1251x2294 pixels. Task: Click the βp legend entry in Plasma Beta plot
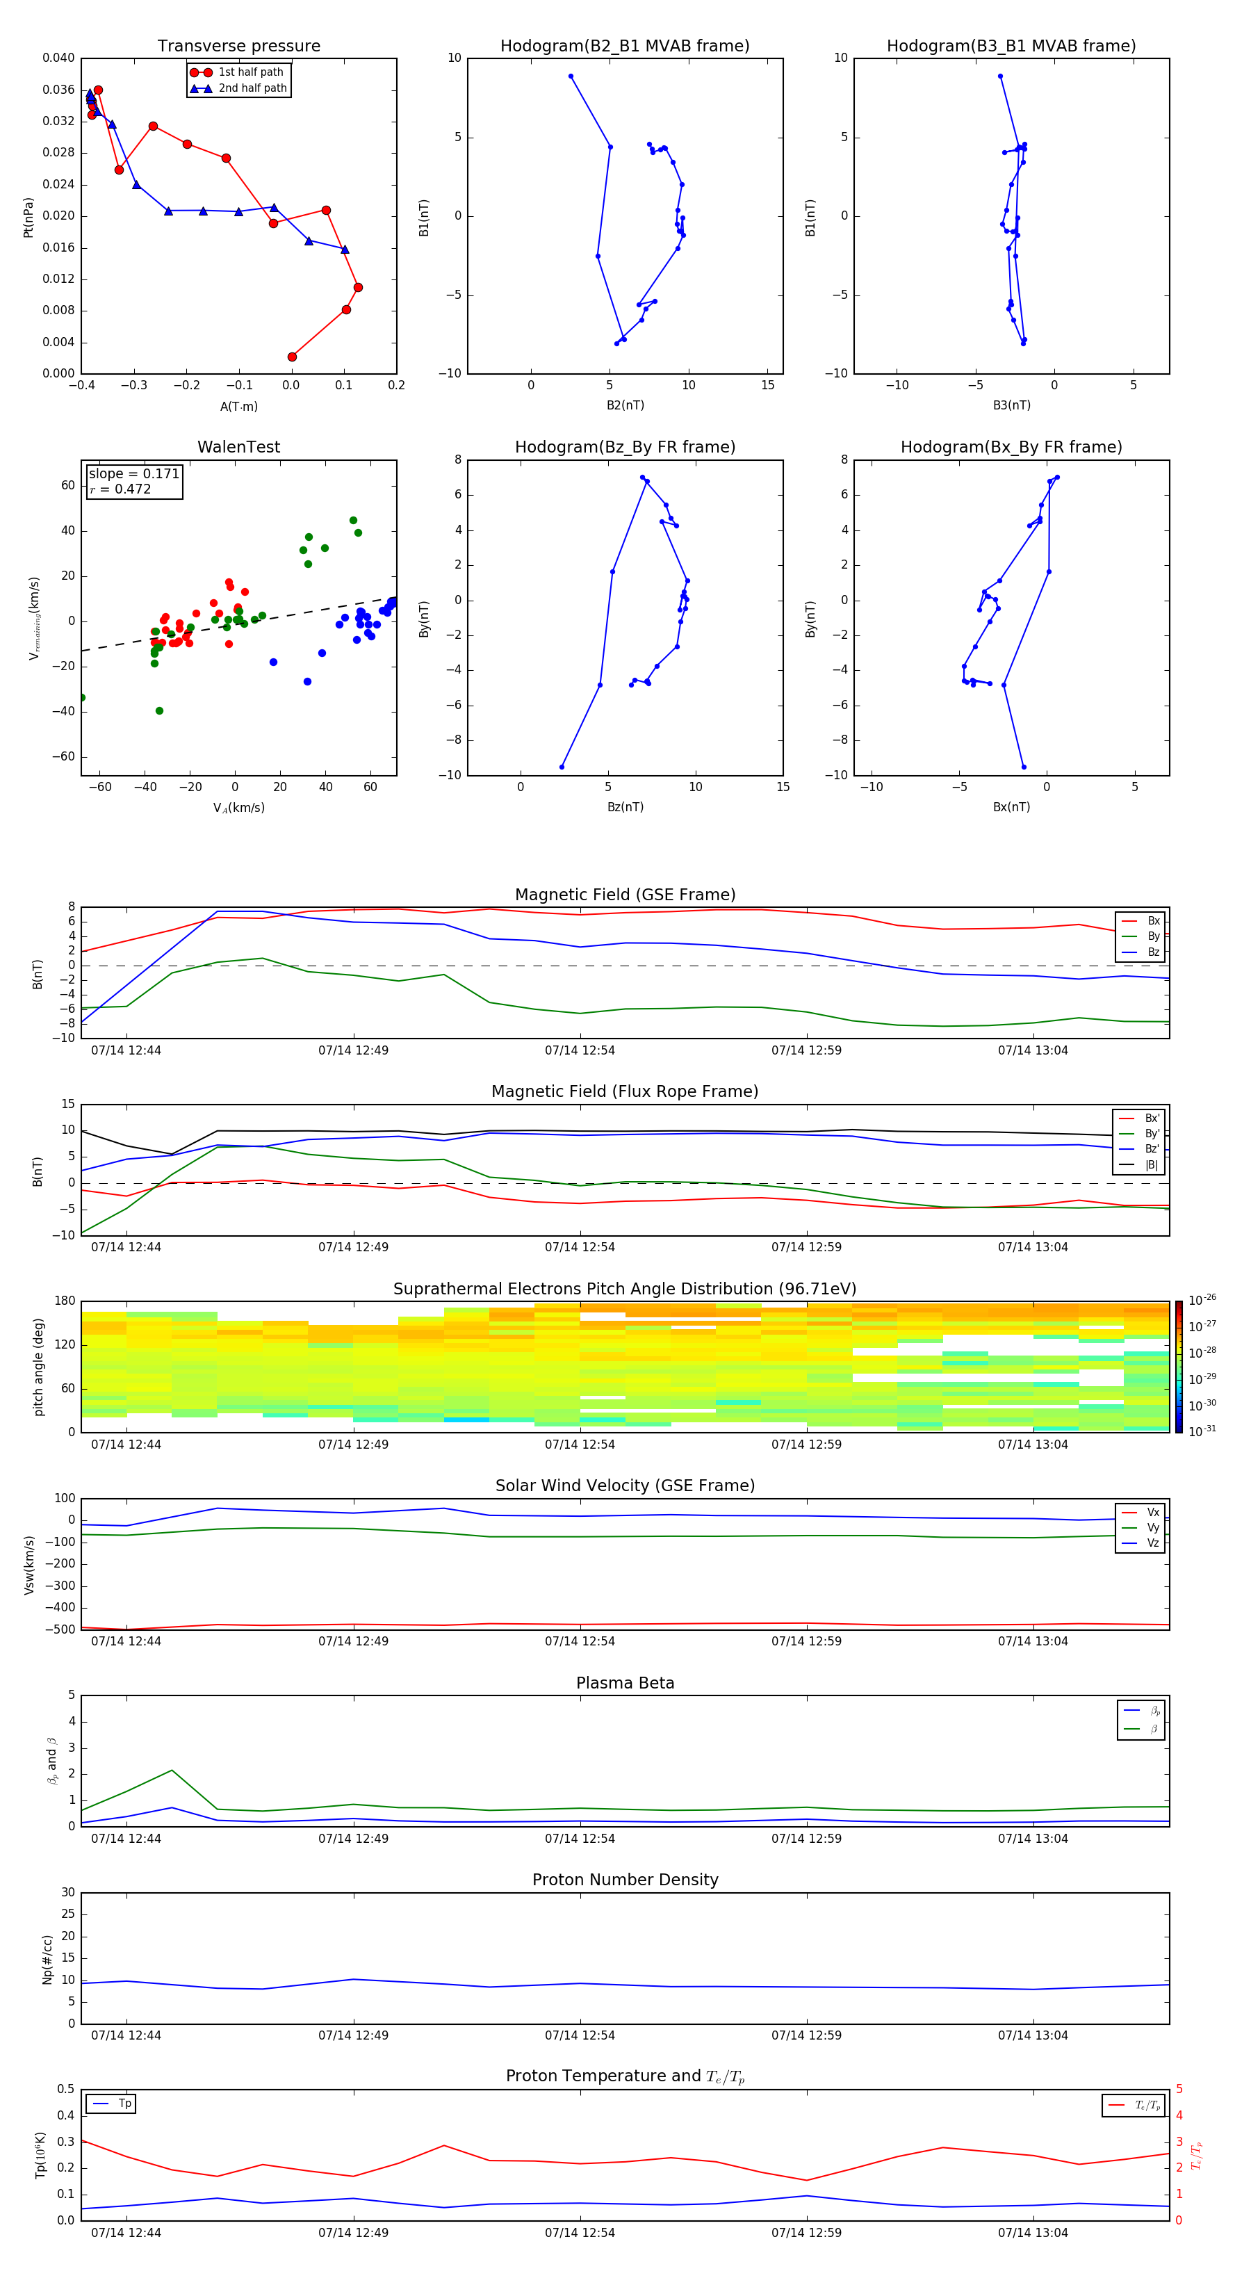pyautogui.click(x=1141, y=1711)
